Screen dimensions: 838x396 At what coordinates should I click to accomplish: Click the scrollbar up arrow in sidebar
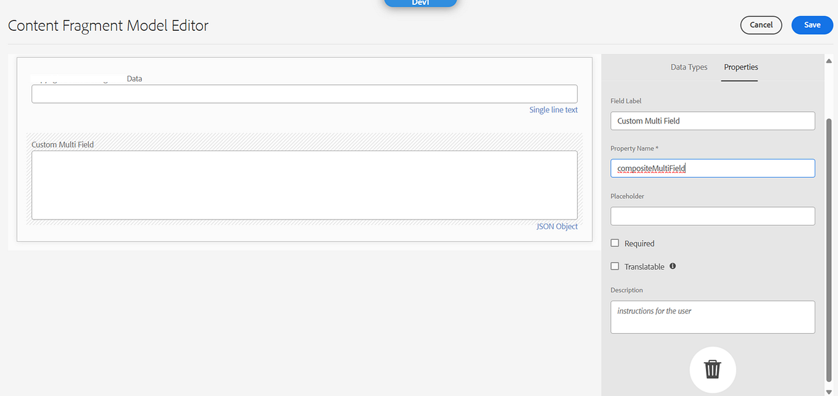[829, 60]
